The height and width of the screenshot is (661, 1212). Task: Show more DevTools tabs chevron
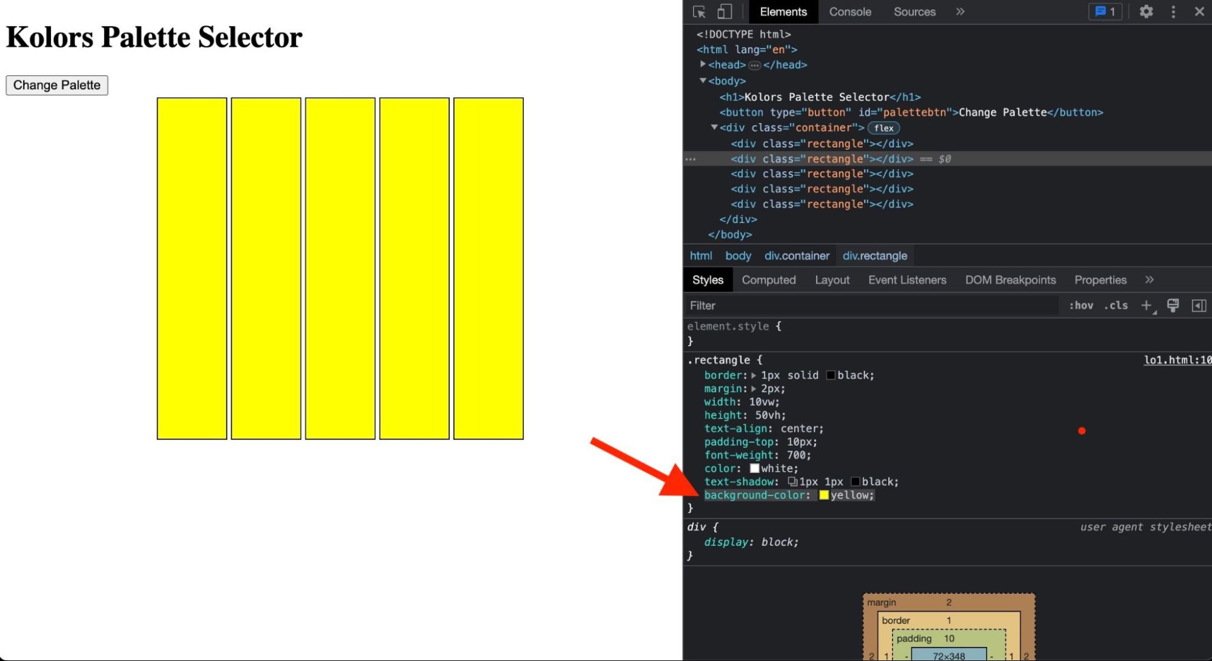(x=960, y=12)
